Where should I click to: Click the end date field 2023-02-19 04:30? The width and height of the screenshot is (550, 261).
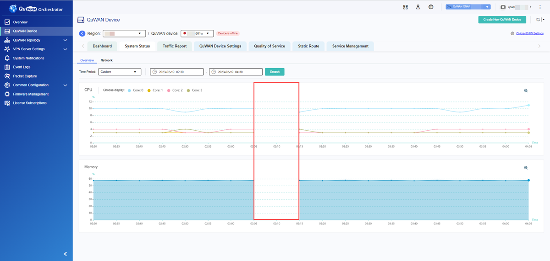click(236, 72)
